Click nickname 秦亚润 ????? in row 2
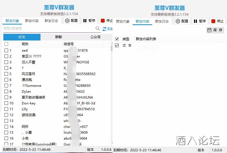Screen dimensions: 227x153 tap(32, 56)
